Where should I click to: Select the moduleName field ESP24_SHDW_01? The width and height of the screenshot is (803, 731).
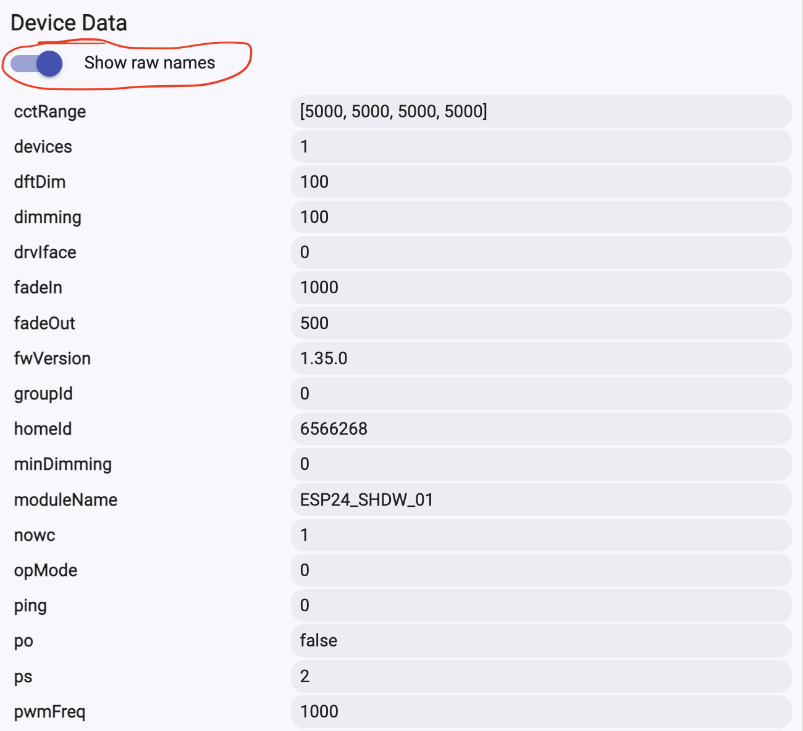(x=540, y=500)
